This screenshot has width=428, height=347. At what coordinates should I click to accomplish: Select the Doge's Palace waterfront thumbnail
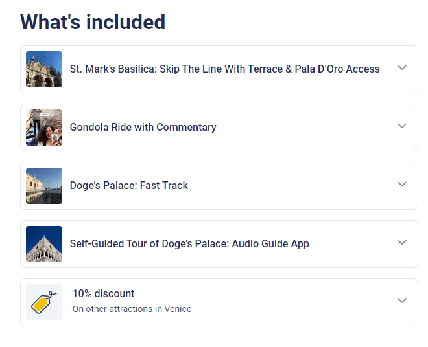point(44,186)
